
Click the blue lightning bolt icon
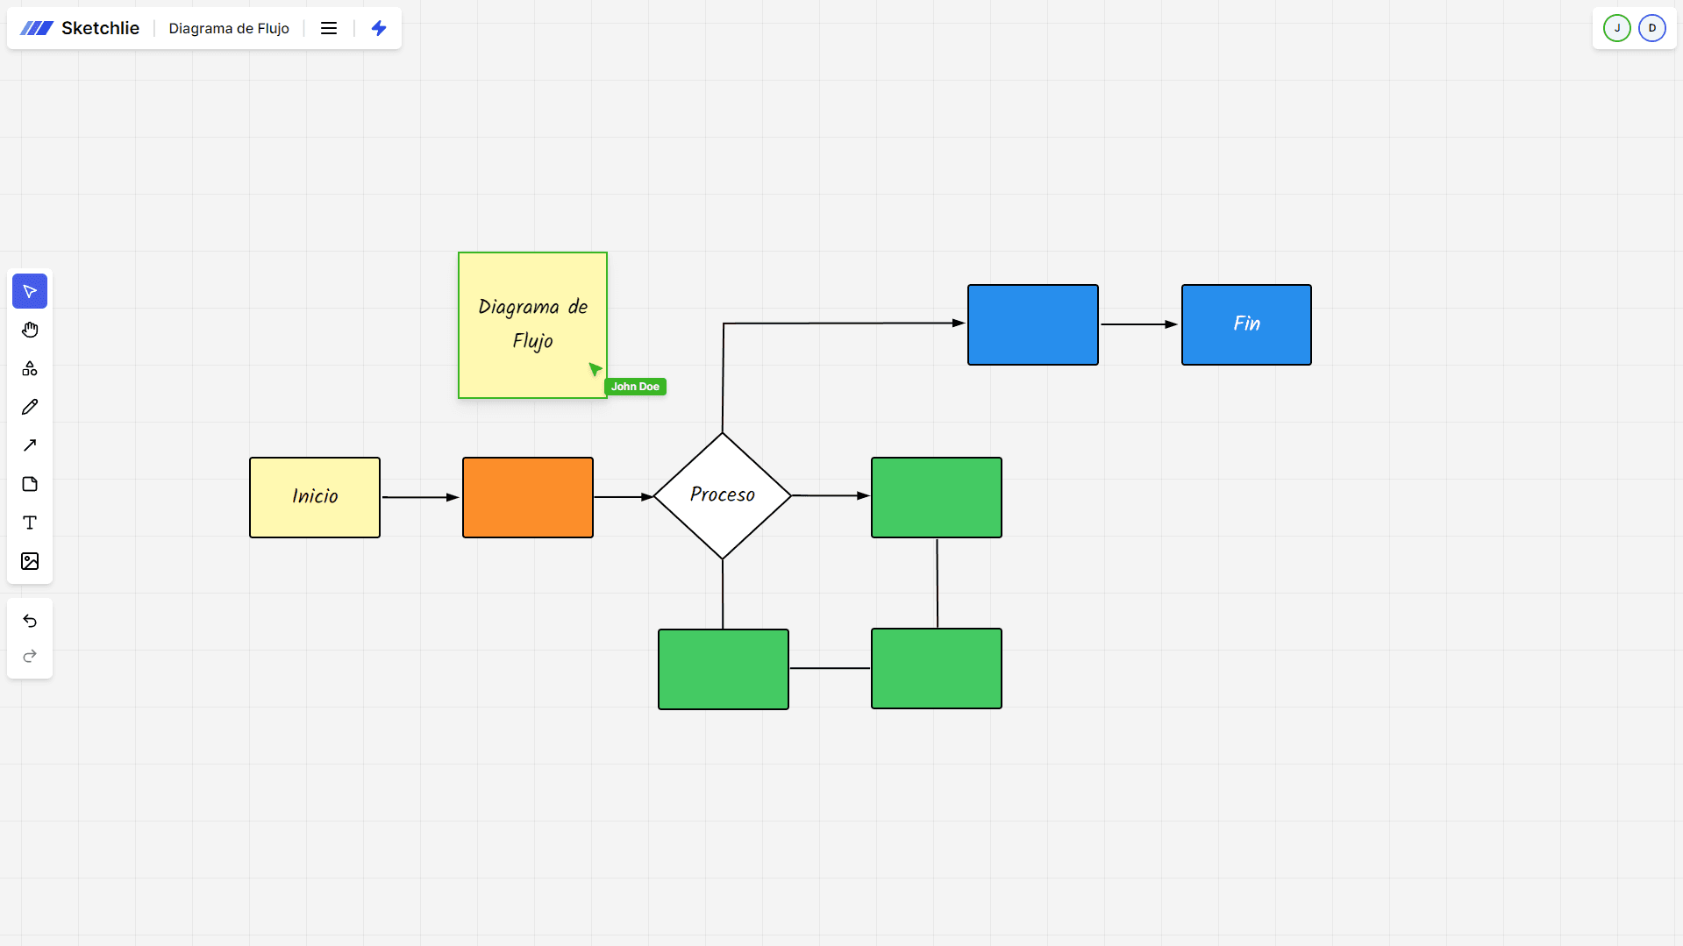379,28
